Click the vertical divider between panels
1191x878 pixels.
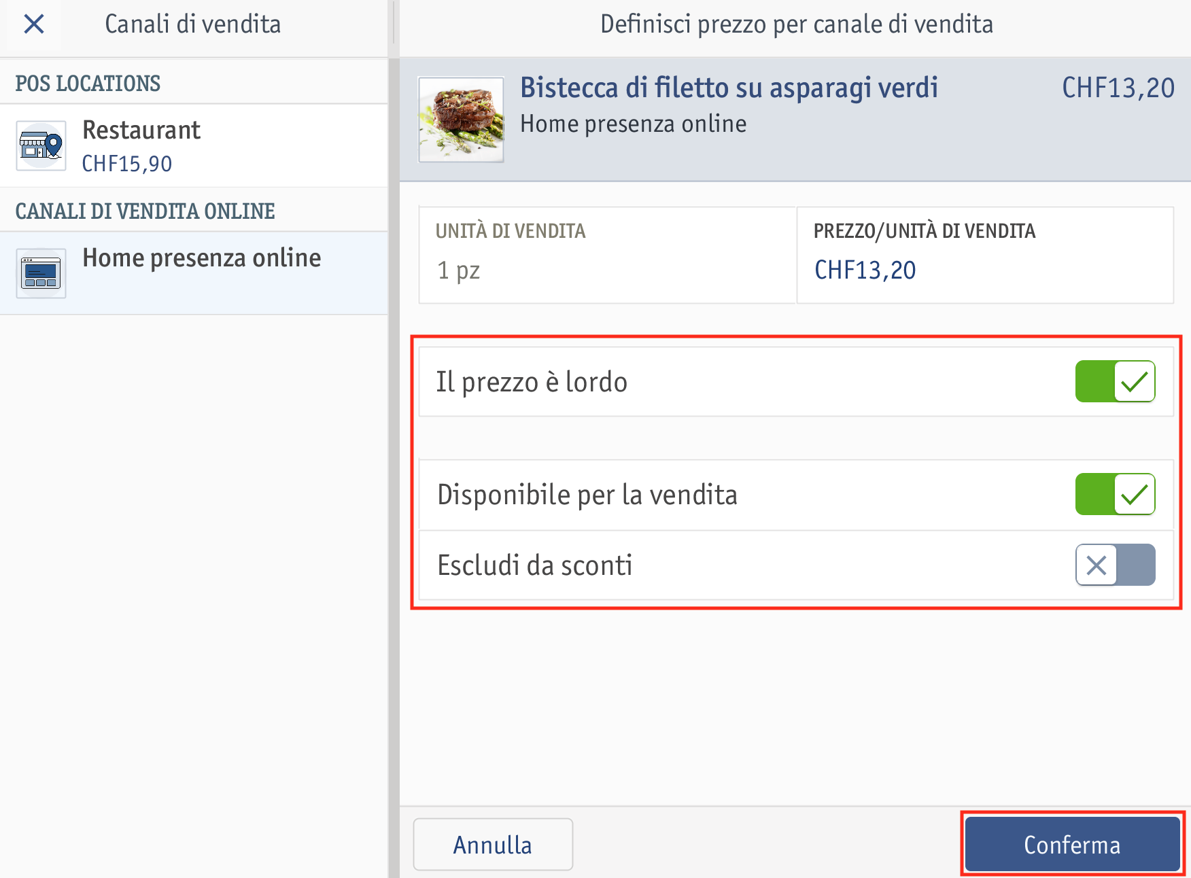coord(394,439)
